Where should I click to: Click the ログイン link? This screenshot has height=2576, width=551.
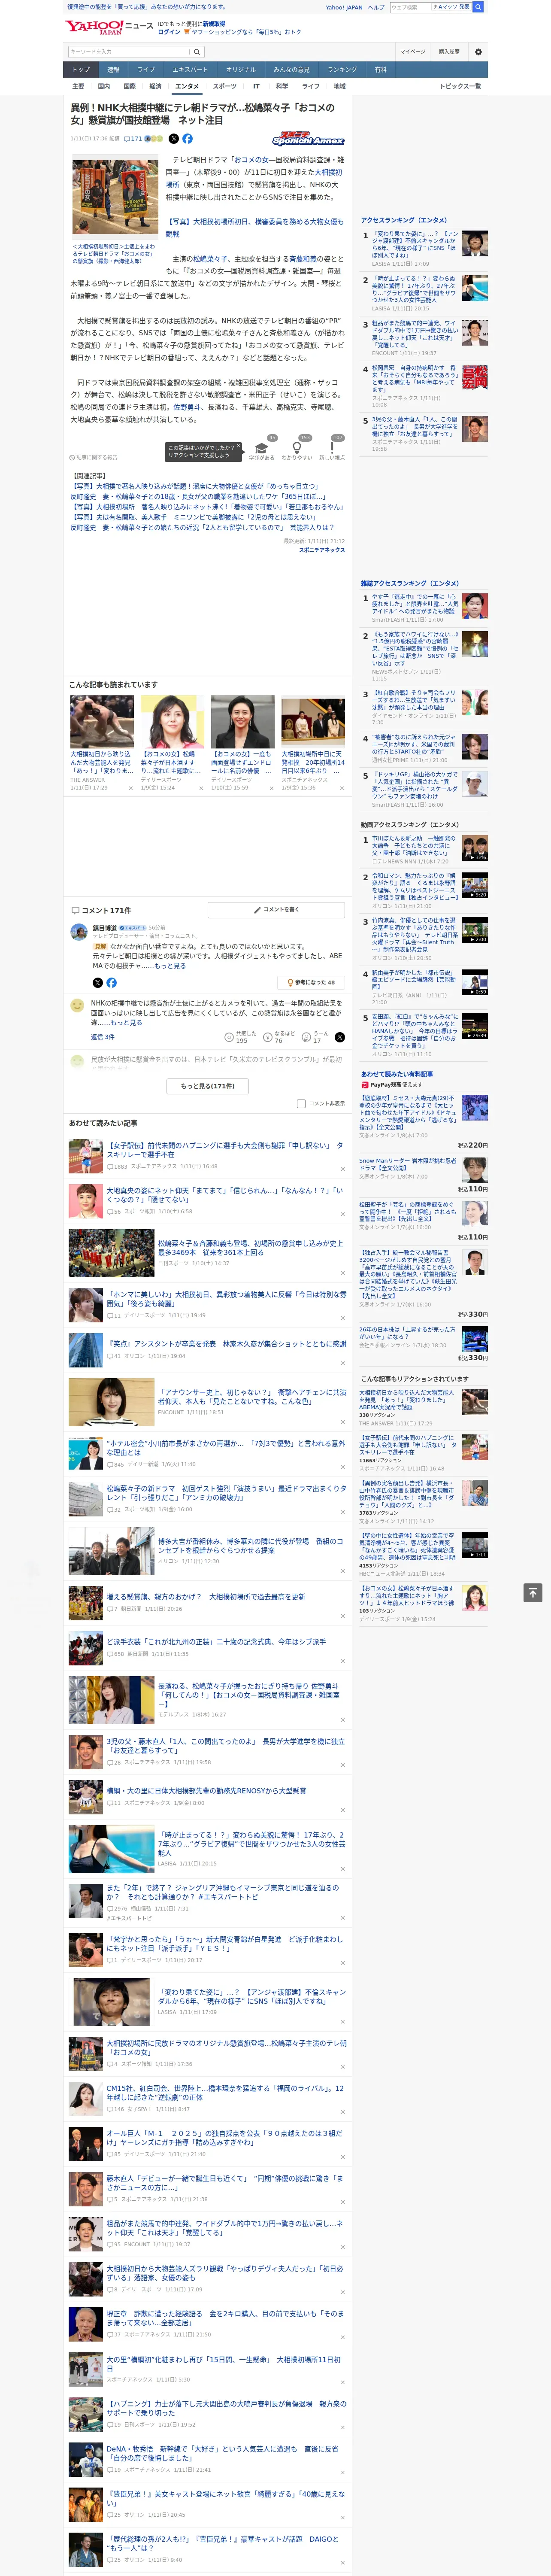[x=169, y=32]
